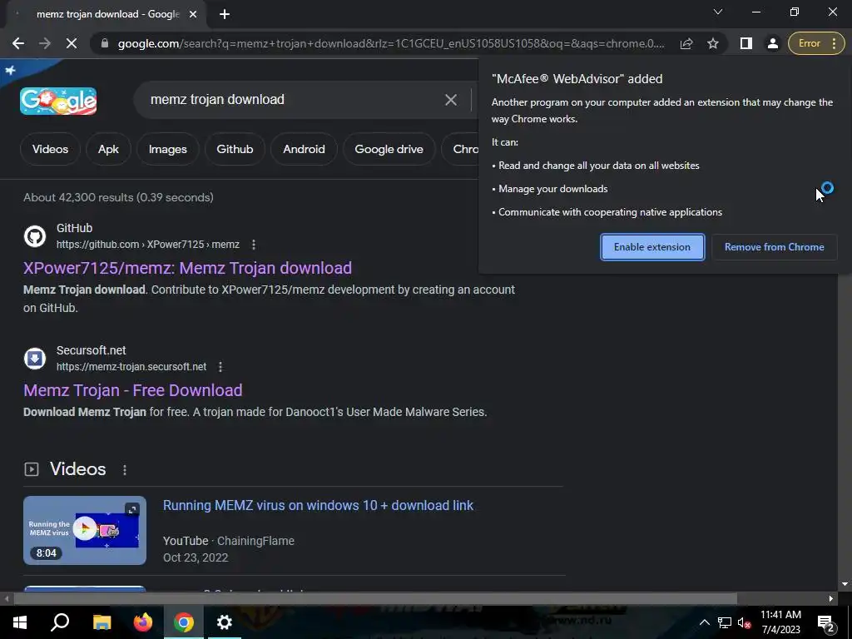Click the About 42,300 results text
This screenshot has height=639, width=852.
(118, 197)
